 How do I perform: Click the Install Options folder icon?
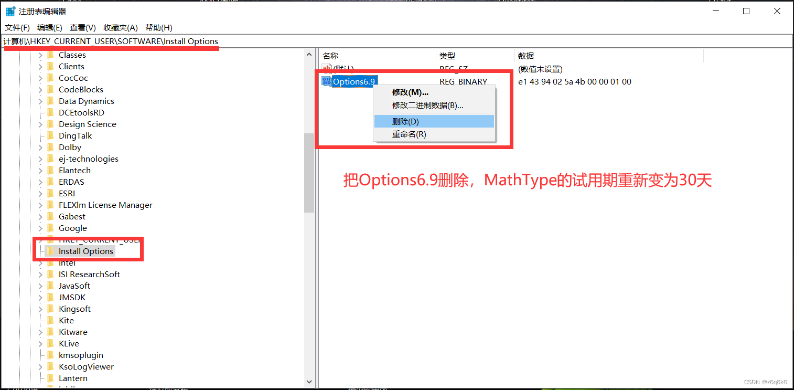tap(51, 251)
